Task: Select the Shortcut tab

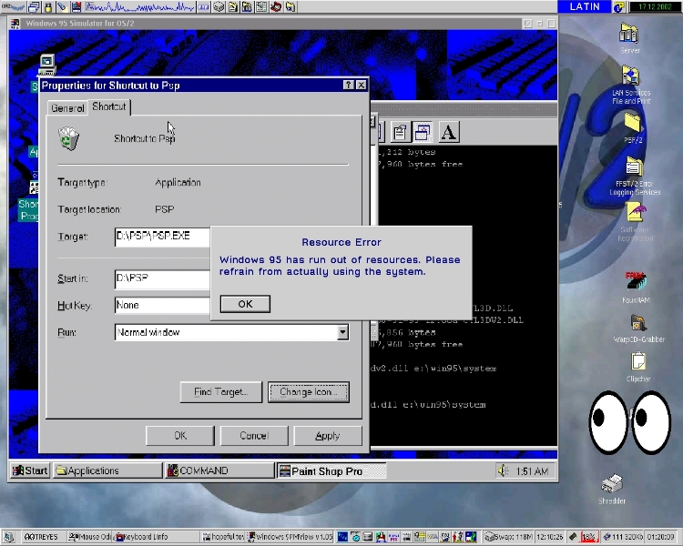Action: pos(109,106)
